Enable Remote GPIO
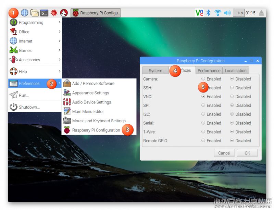The width and height of the screenshot is (274, 210). [x=203, y=140]
